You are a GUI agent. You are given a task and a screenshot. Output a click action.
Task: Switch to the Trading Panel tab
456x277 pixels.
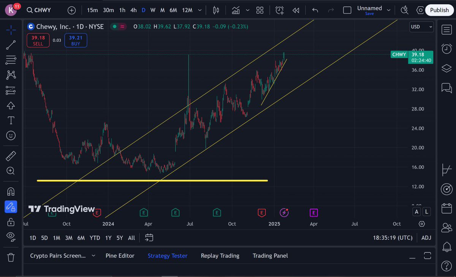(x=270, y=256)
